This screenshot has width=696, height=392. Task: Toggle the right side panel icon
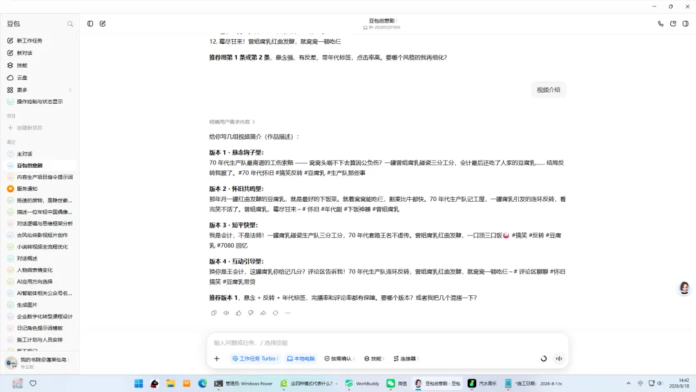[x=685, y=23]
